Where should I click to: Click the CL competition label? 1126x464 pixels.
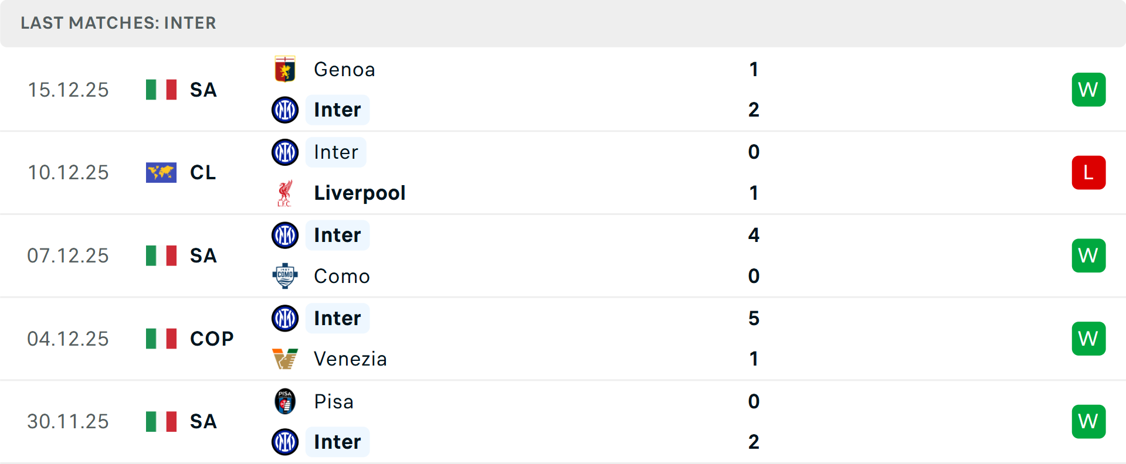203,172
